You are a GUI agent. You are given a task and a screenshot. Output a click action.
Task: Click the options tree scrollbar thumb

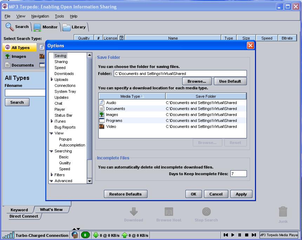tap(89, 109)
